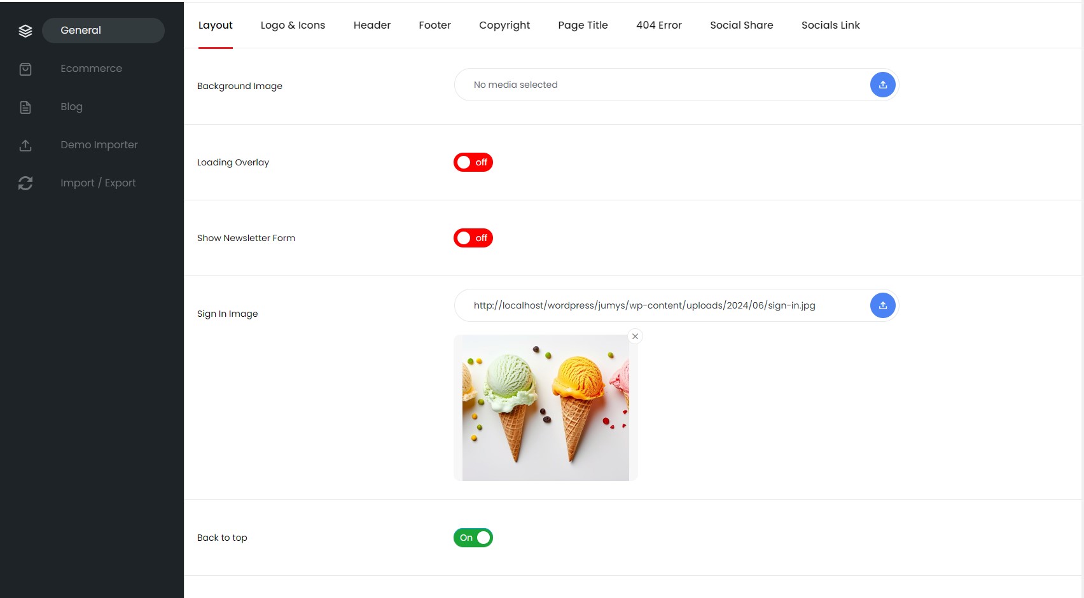Click the Import / Export refresh icon

tap(25, 183)
